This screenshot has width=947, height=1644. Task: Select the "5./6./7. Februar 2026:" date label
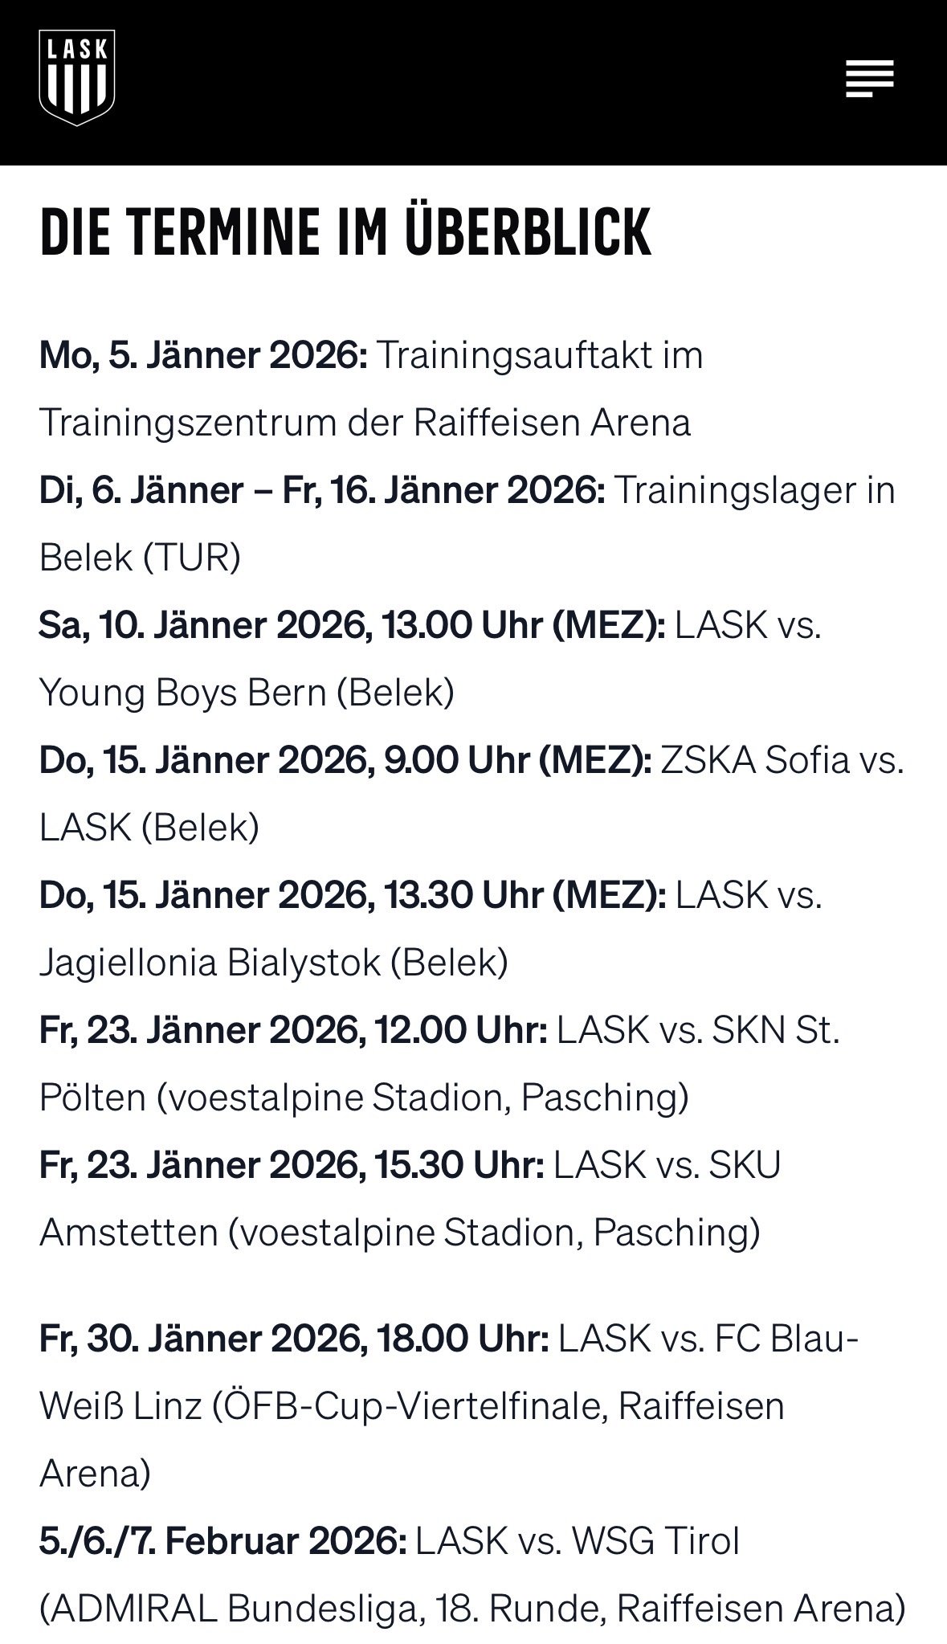point(222,1541)
